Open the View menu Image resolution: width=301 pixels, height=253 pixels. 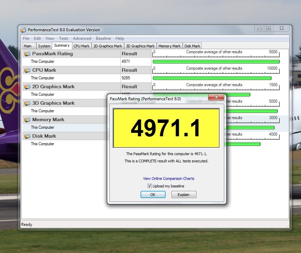pos(50,38)
